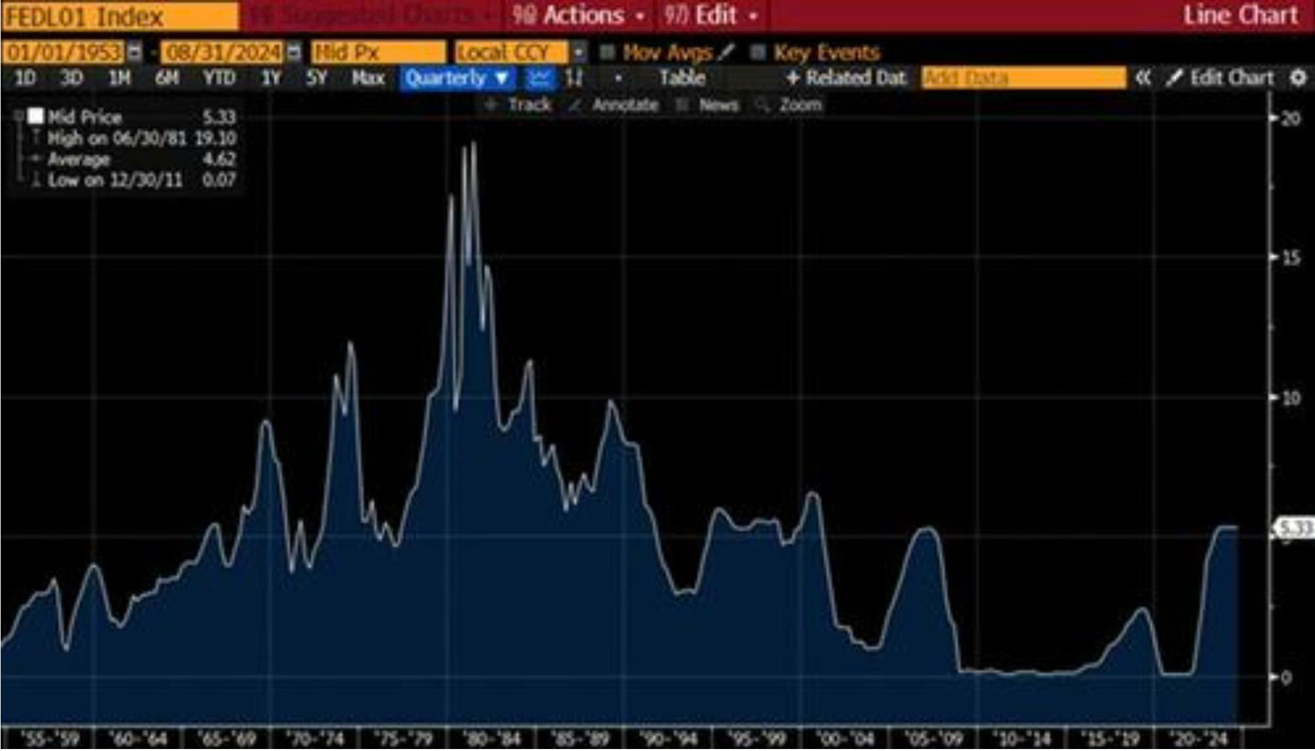Click the settings gear icon

click(1298, 78)
